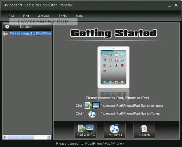The height and width of the screenshot is (147, 182).
Task: Click 'Please connect to iPod, iPhone or iPad' text
Action: [117, 98]
